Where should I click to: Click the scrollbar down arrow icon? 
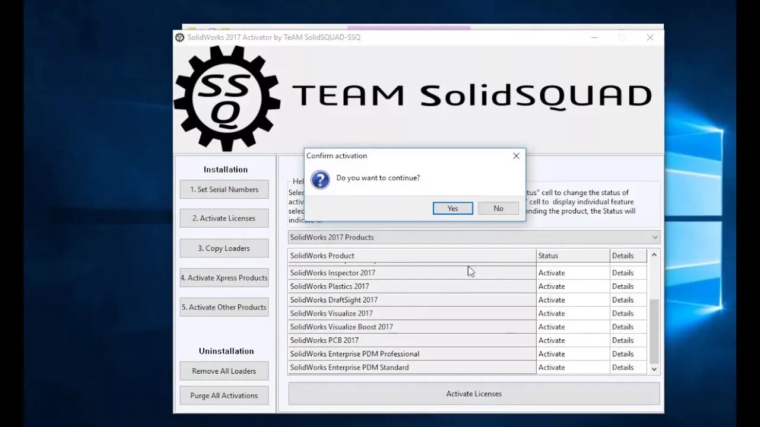pyautogui.click(x=654, y=368)
